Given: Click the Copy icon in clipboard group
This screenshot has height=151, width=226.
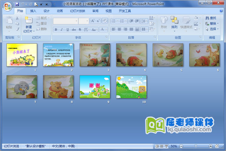Looking at the screenshot, I should 17,23.
